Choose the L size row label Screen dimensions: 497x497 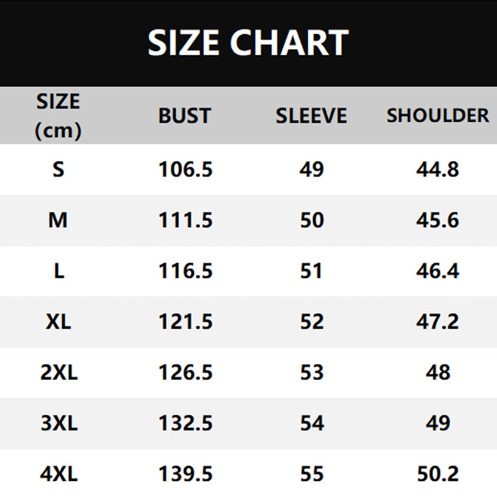pyautogui.click(x=58, y=271)
